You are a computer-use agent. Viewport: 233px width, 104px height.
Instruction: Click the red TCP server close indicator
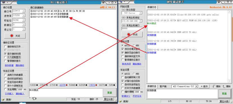pos(129,34)
